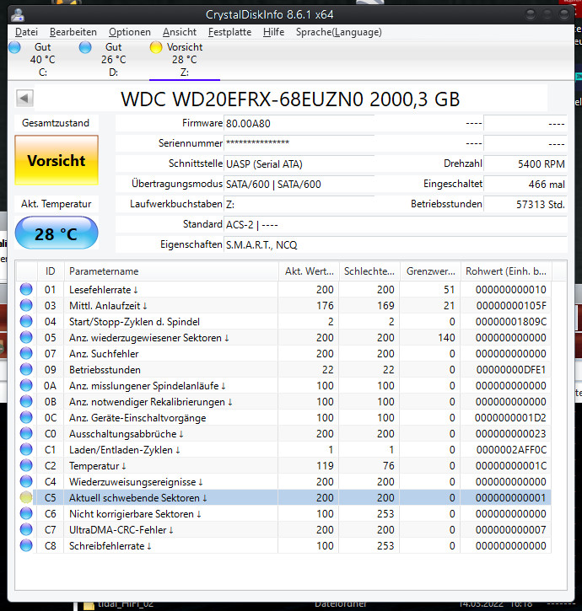
Task: Open the Ansicht menu
Action: click(180, 32)
